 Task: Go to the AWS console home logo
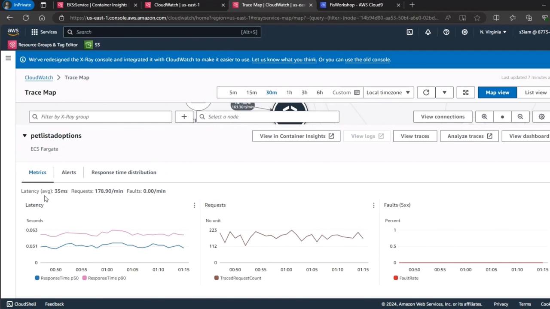(13, 32)
